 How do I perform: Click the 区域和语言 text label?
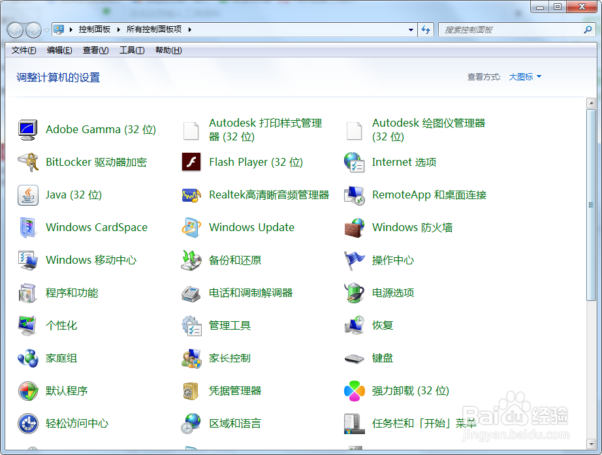[235, 424]
